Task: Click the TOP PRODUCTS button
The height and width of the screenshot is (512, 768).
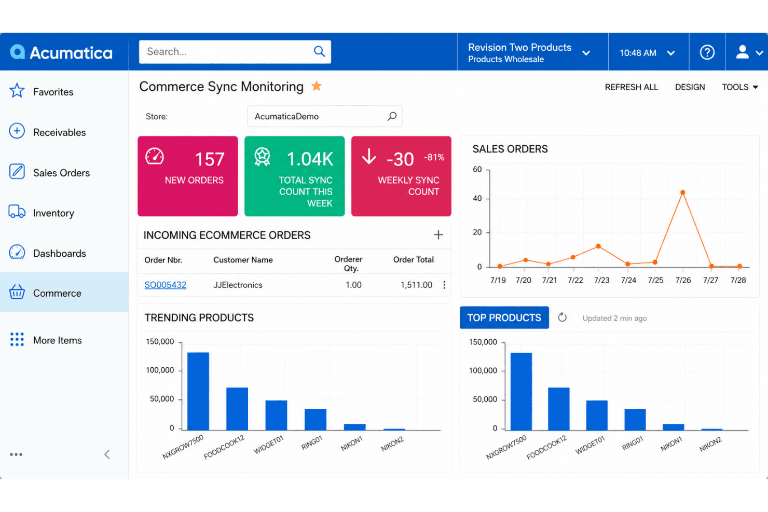Action: pyautogui.click(x=504, y=317)
